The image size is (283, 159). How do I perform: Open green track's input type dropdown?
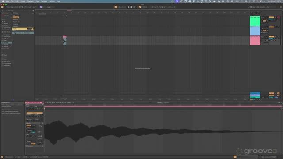(264, 17)
